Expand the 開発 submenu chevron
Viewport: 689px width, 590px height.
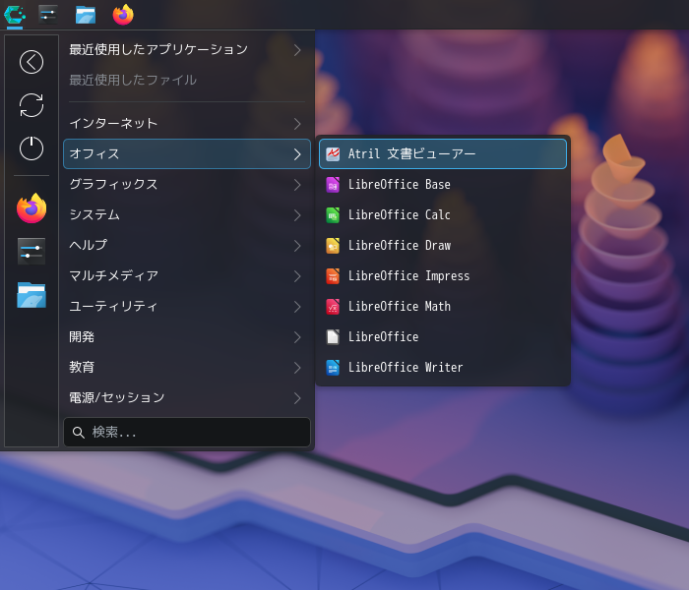tap(297, 337)
